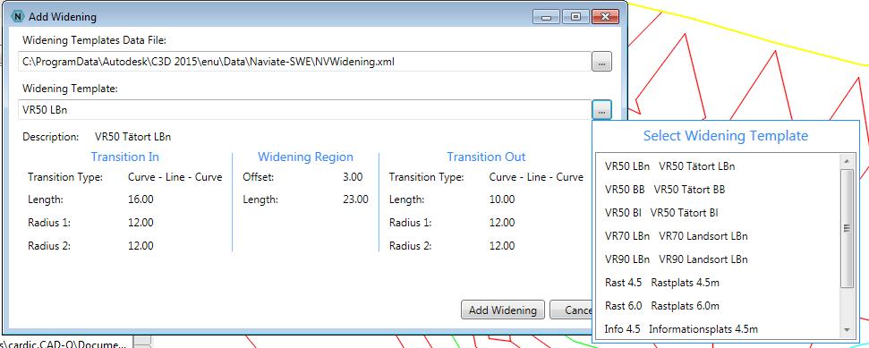Click the Transition In heading
The width and height of the screenshot is (869, 348).
point(124,157)
